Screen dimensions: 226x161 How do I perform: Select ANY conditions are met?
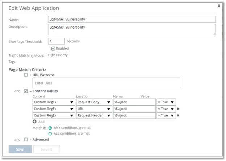[50, 128]
